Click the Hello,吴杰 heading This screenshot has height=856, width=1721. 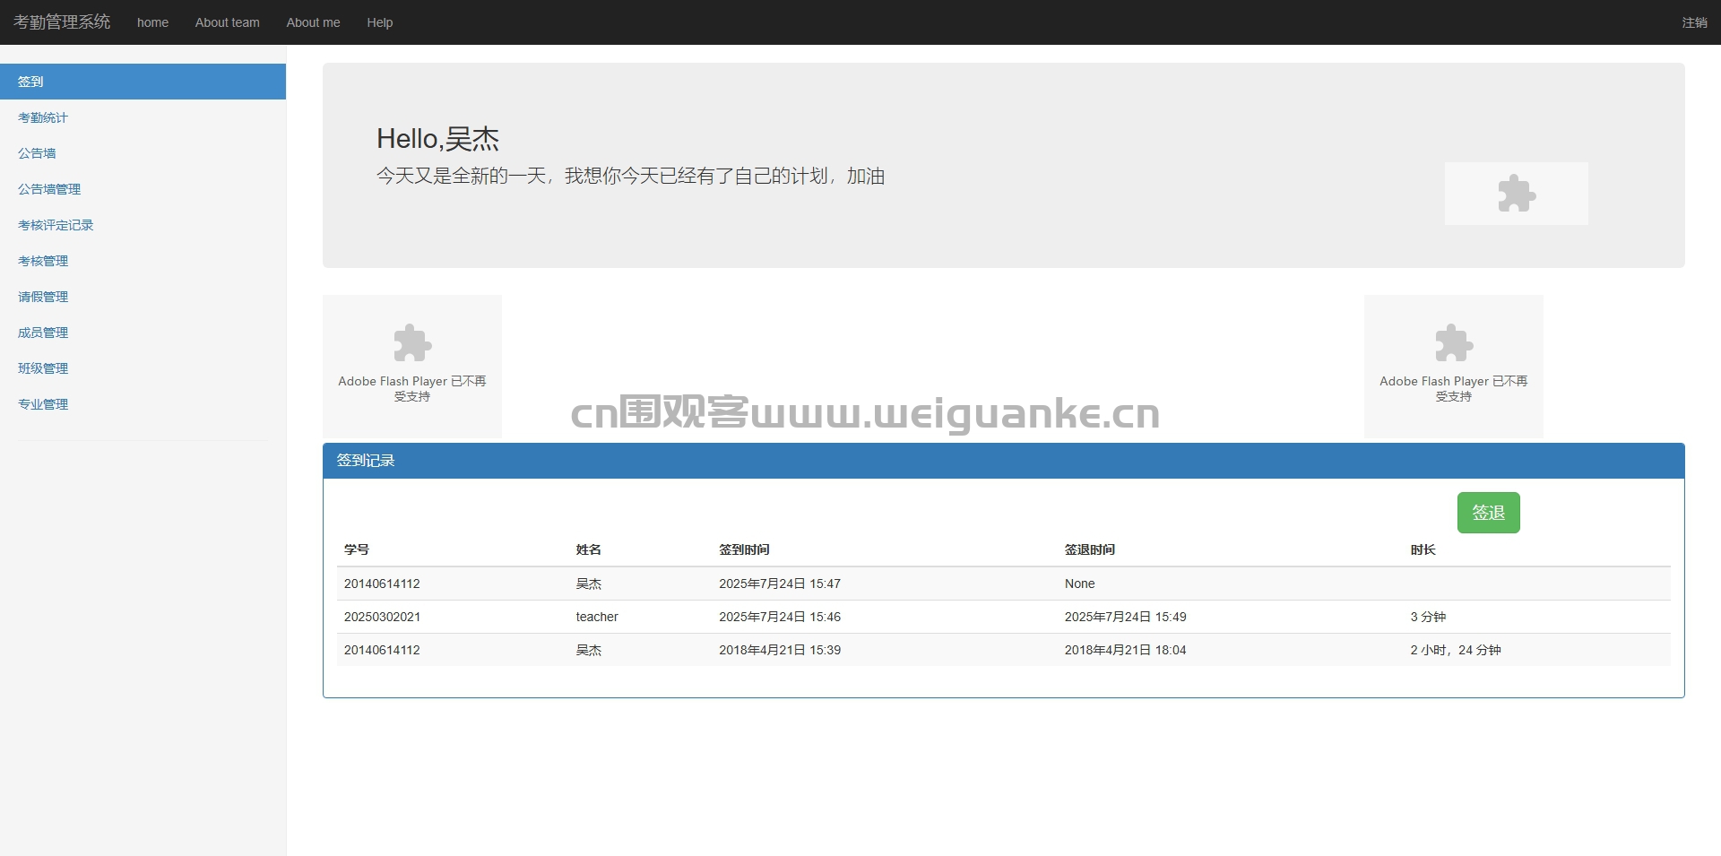click(x=437, y=139)
